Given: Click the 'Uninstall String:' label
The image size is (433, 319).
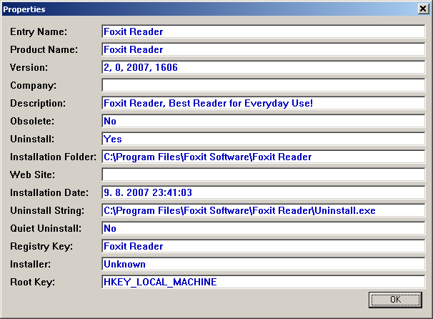Looking at the screenshot, I should [x=47, y=210].
